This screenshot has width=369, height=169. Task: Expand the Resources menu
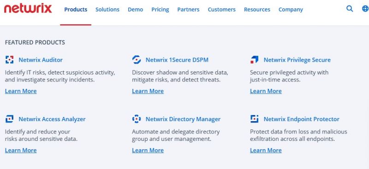257,9
